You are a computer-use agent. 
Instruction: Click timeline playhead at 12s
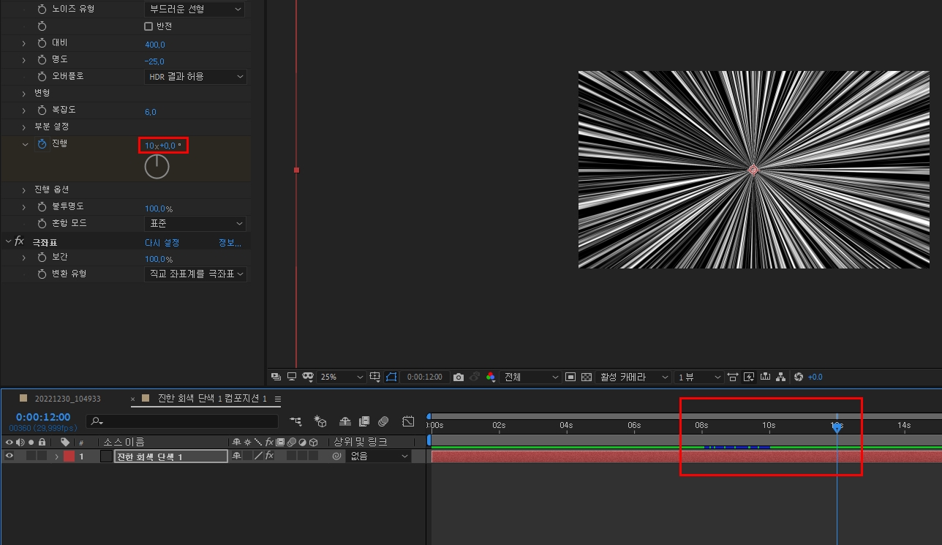(837, 427)
